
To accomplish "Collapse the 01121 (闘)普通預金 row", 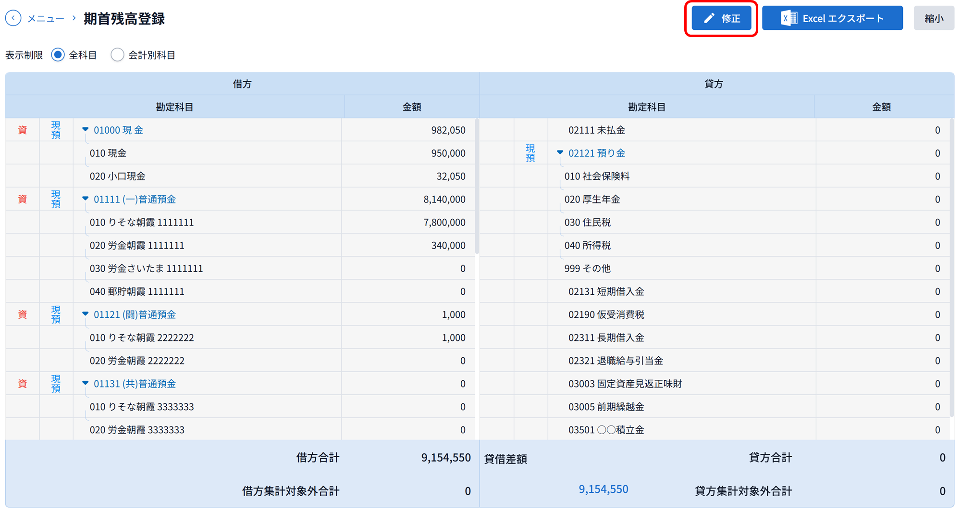I will (x=86, y=314).
